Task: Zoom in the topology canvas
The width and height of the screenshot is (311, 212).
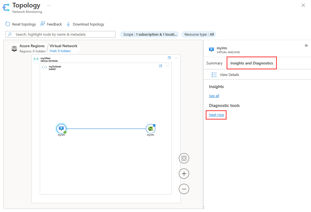Action: (184, 174)
